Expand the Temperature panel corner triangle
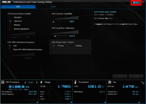 (x=105, y=102)
